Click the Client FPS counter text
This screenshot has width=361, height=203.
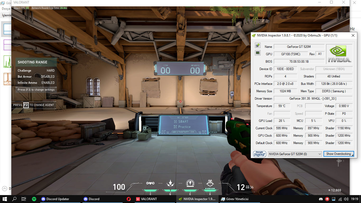pyautogui.click(x=21, y=8)
